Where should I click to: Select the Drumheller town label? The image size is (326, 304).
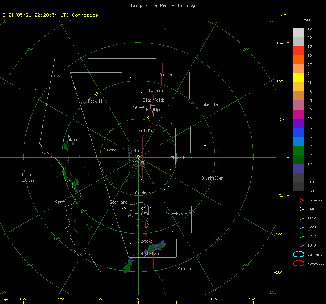212,178
